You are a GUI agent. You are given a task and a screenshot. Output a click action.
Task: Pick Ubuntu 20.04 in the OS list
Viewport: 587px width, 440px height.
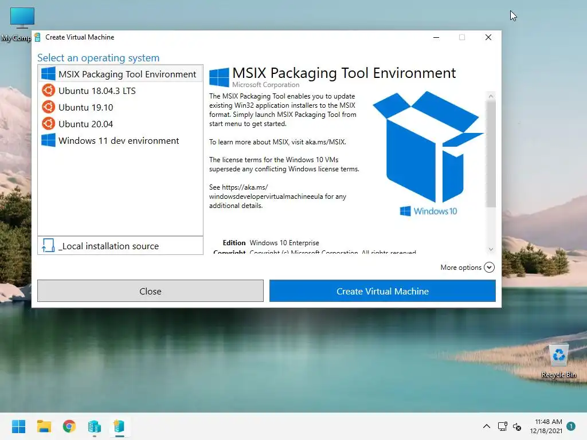coord(120,124)
